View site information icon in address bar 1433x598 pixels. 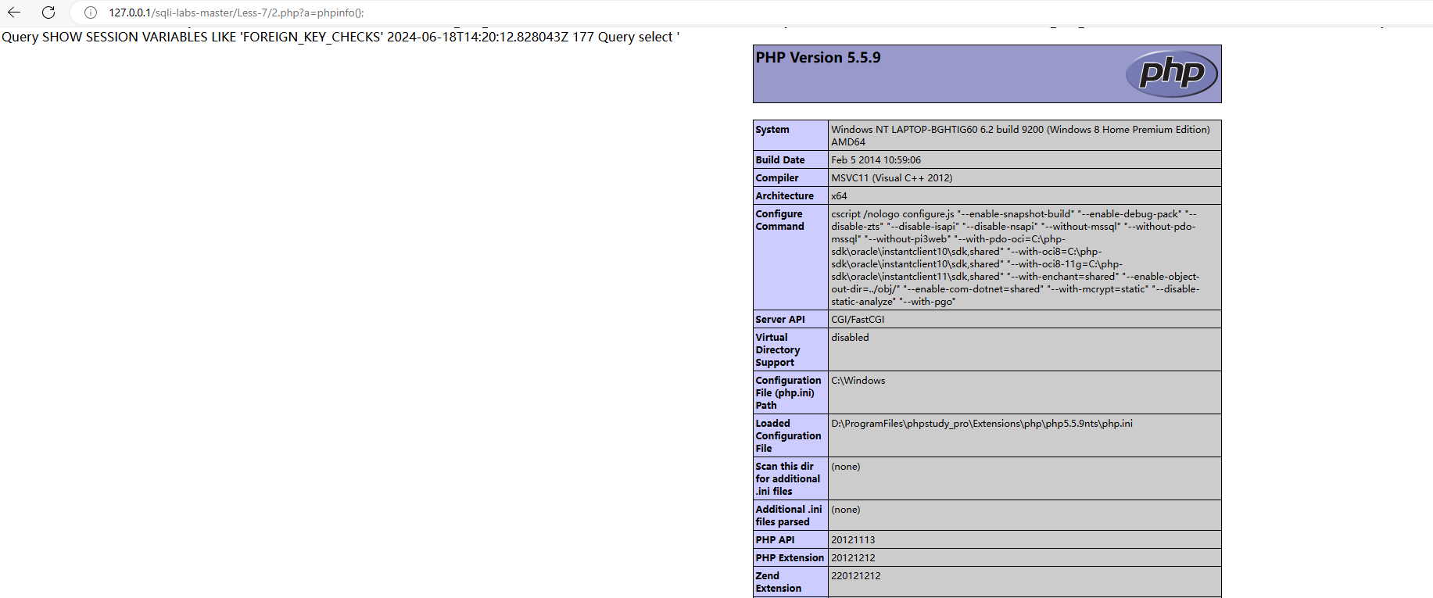pos(91,13)
